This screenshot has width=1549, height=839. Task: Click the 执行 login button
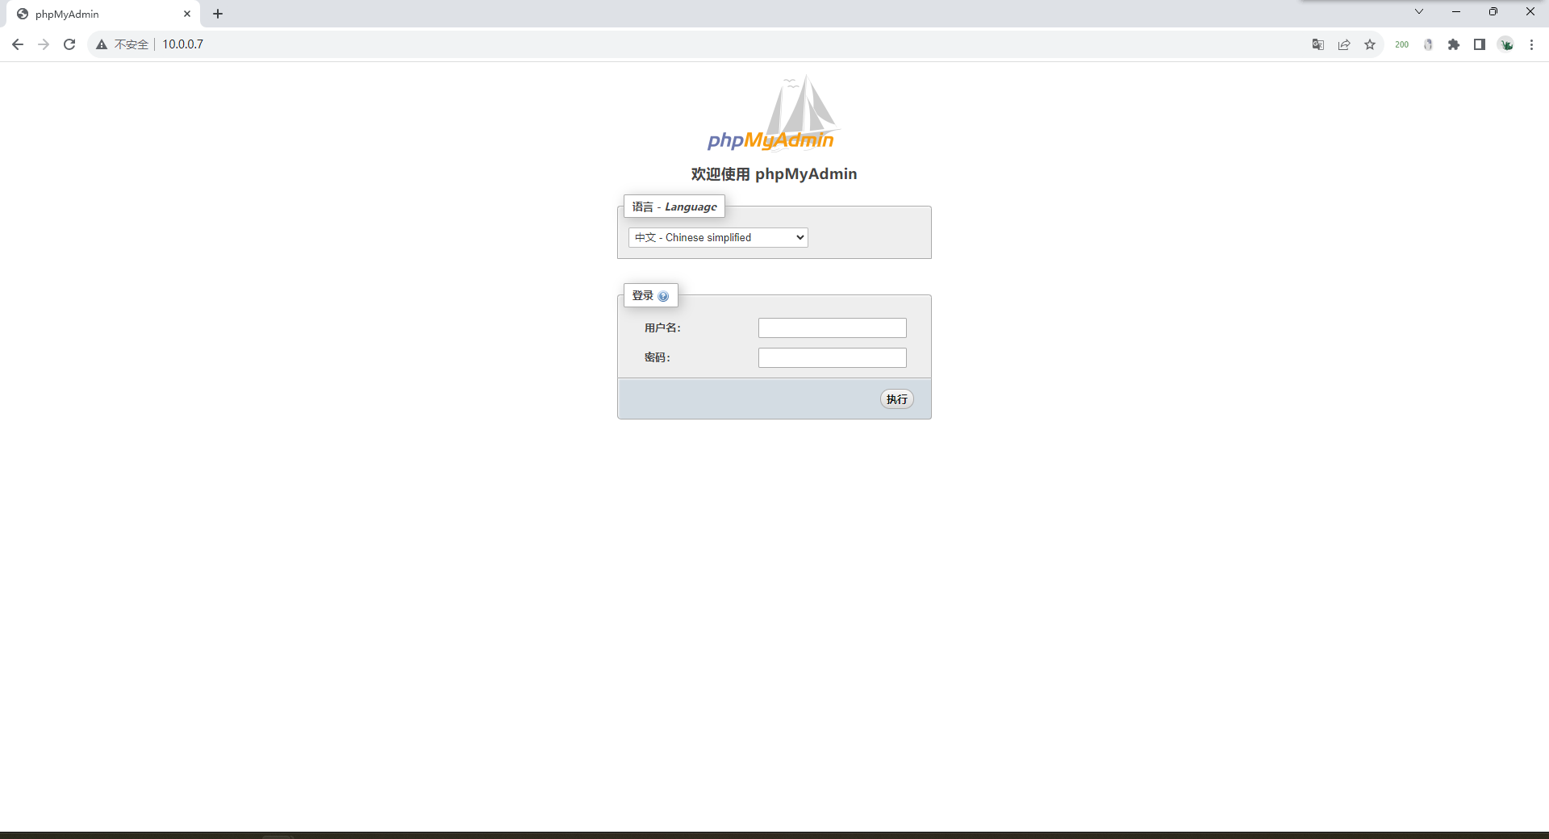point(897,399)
